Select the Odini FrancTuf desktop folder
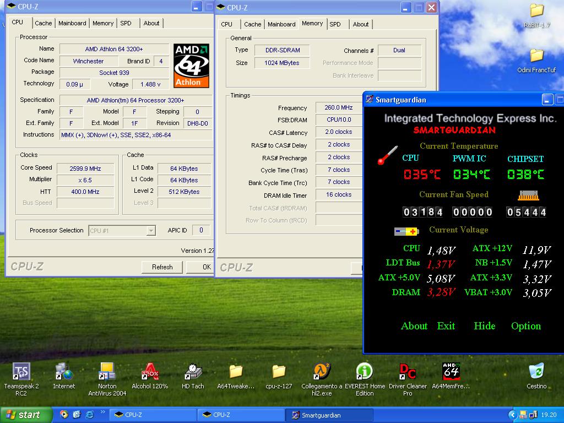Viewport: 564px width, 423px height. pyautogui.click(x=536, y=56)
